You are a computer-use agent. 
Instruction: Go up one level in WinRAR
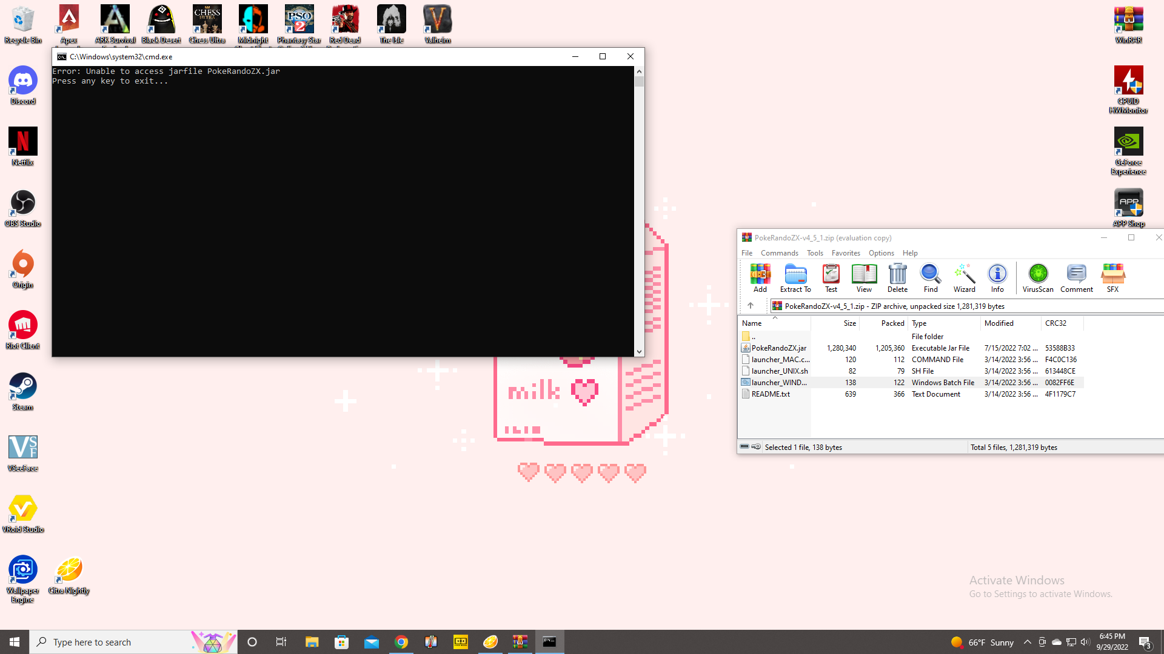click(x=751, y=306)
